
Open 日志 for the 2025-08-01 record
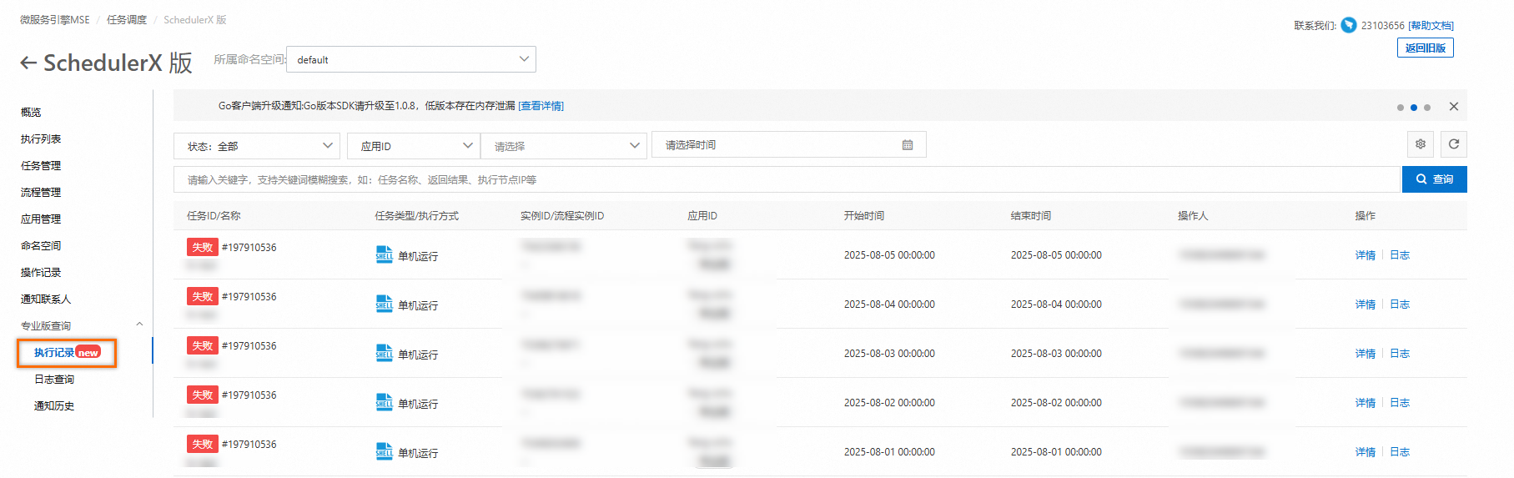[1400, 452]
